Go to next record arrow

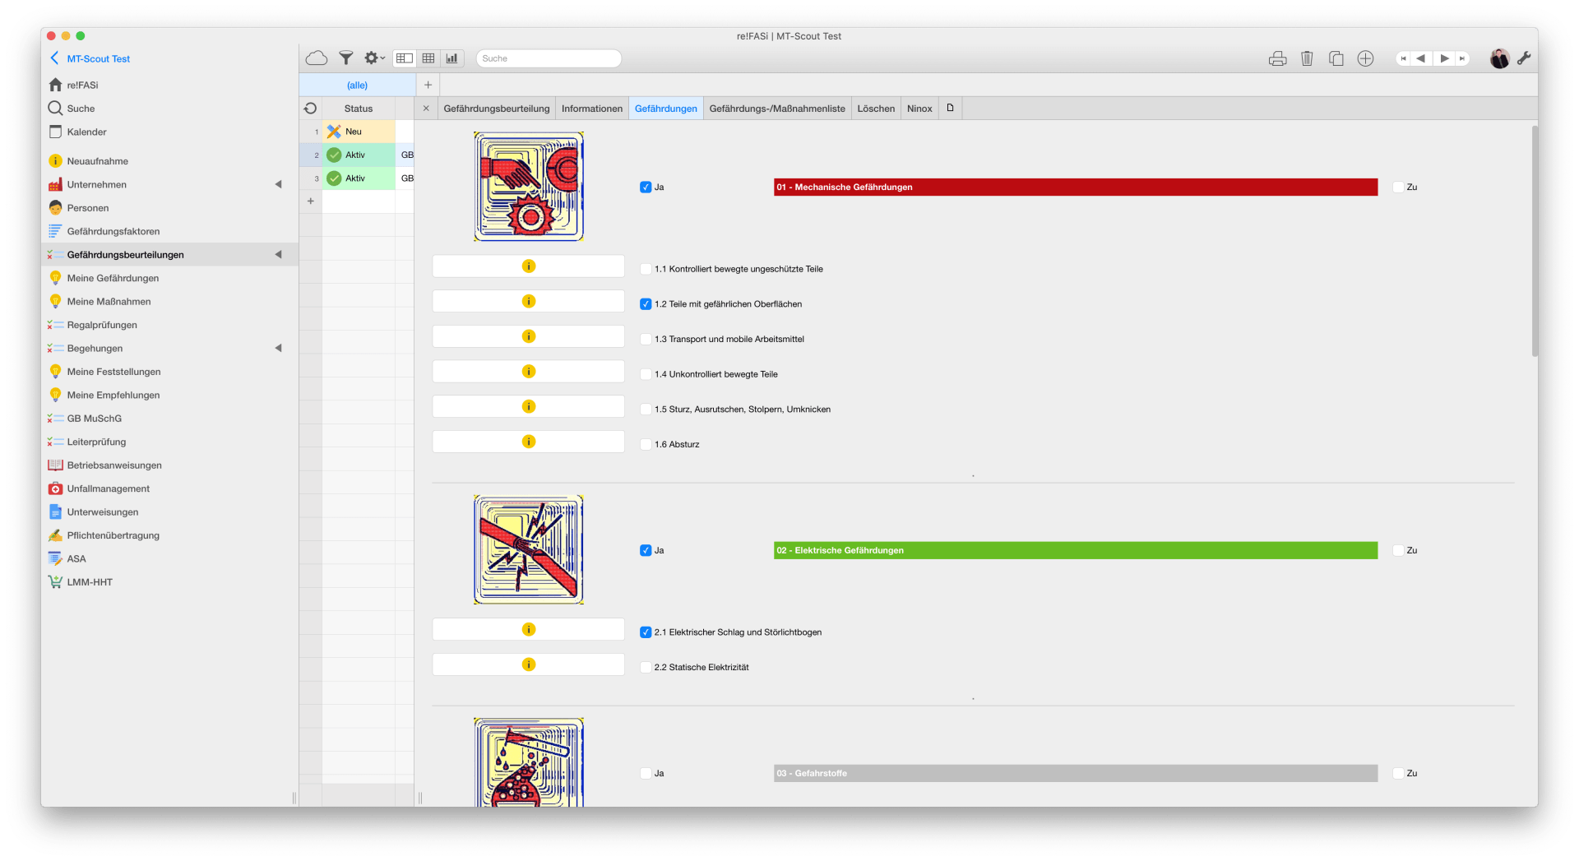tap(1444, 58)
